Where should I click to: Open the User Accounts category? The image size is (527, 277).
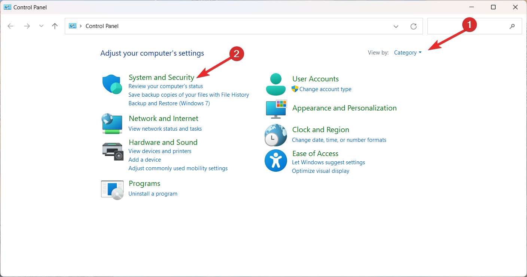coord(316,79)
